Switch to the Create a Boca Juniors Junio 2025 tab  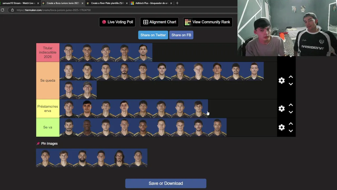(63, 3)
